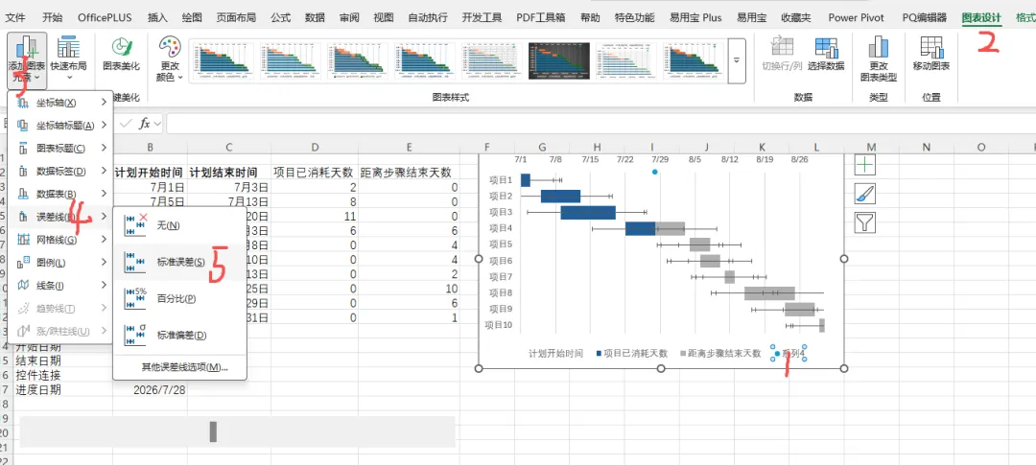This screenshot has width=1036, height=465.
Task: Expand the 数据标签(D) submenu
Action: click(x=60, y=171)
